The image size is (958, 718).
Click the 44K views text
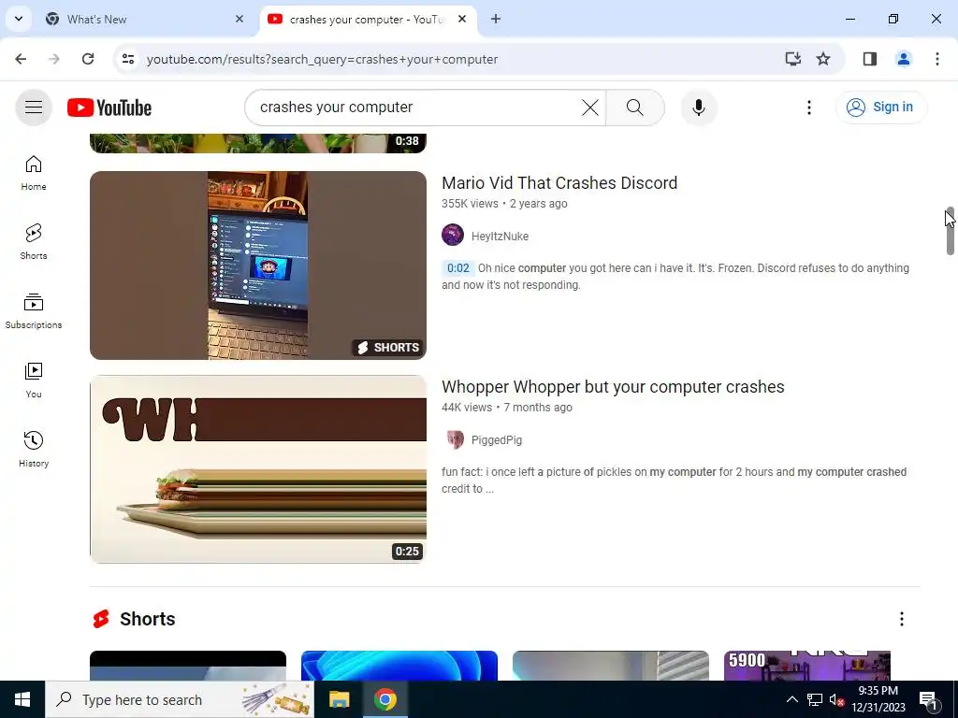pos(467,408)
